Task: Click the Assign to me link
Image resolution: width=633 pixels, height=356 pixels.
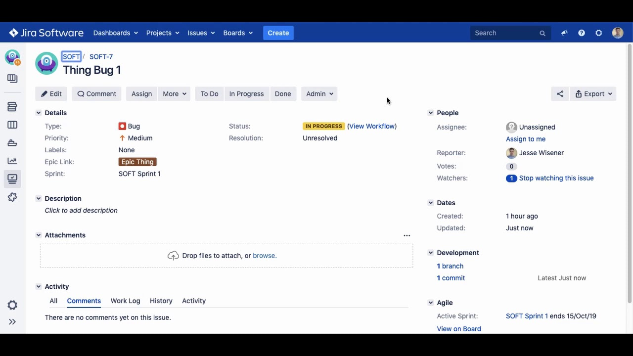Action: 526,139
